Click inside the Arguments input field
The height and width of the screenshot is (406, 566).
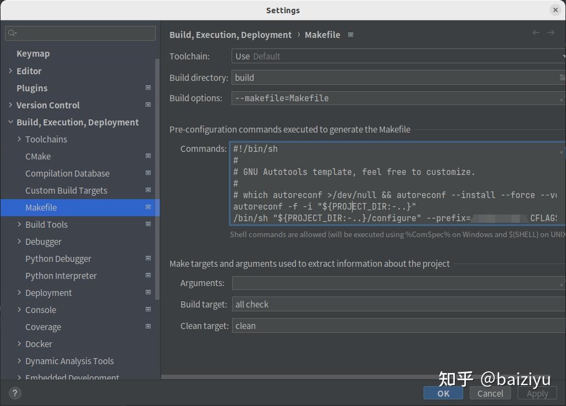pyautogui.click(x=385, y=283)
